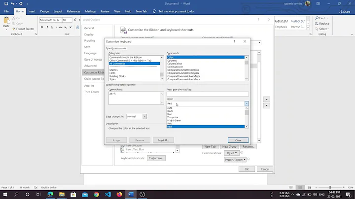Click OK in Word Options
Image resolution: width=355 pixels, height=199 pixels.
pyautogui.click(x=247, y=169)
